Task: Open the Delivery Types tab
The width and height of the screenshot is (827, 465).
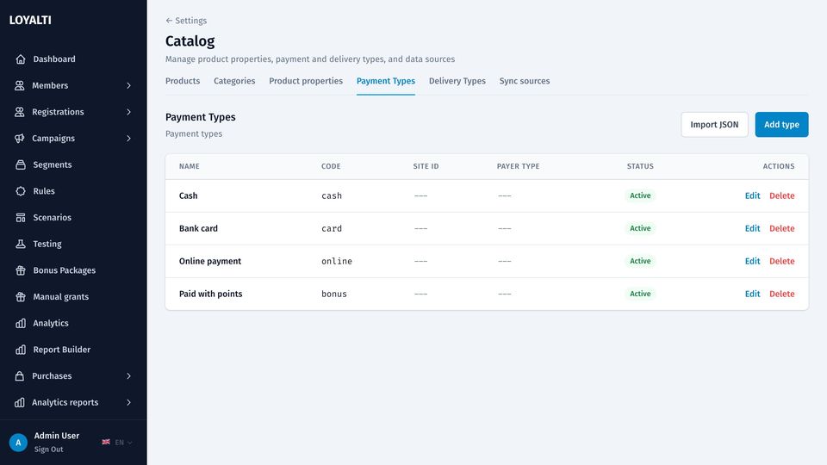Action: point(457,81)
